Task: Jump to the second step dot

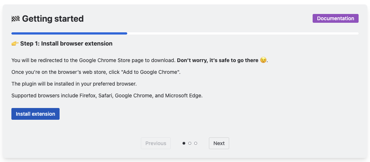Action: pos(190,143)
